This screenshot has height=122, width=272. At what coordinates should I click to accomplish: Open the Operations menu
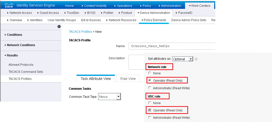pyautogui.click(x=123, y=6)
